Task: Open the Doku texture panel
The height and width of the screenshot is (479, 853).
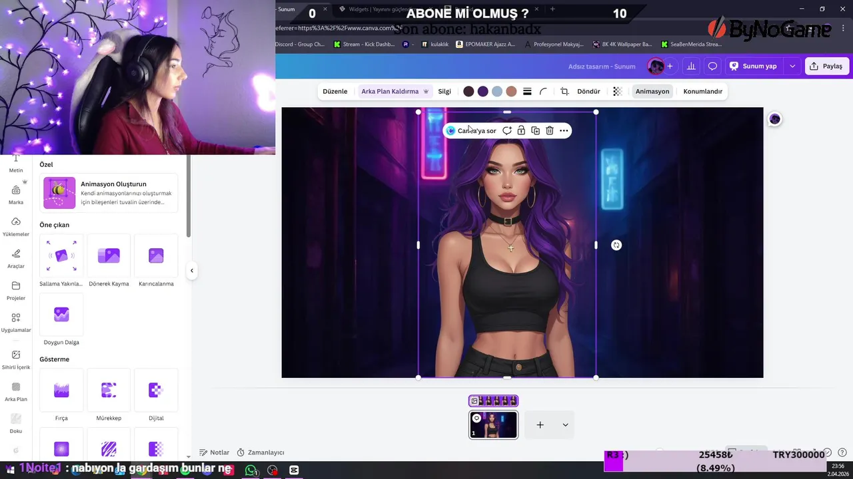Action: tap(16, 423)
